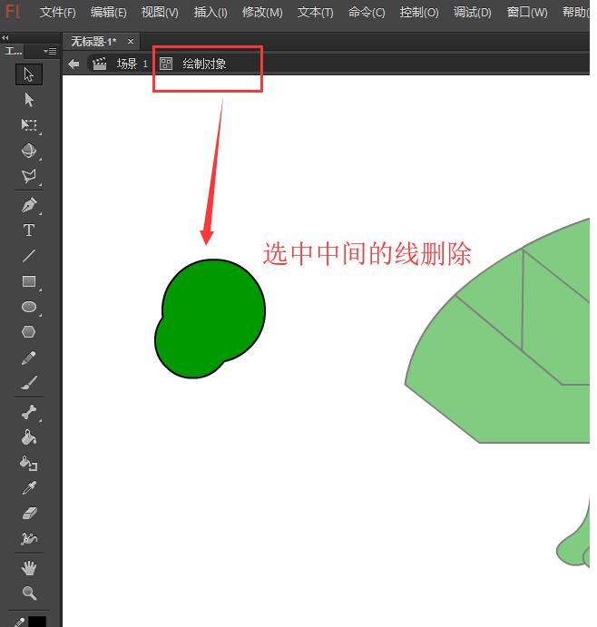Image resolution: width=597 pixels, height=627 pixels.
Task: Switch to the 无标题-1* document tab
Action: pyautogui.click(x=93, y=41)
